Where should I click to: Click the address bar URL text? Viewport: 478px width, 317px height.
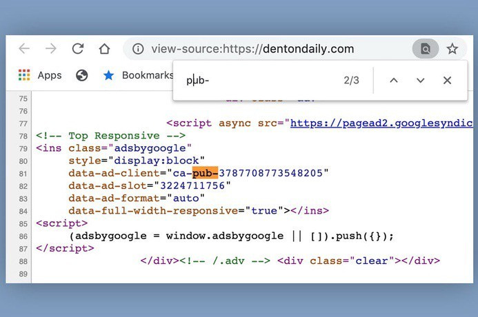252,49
